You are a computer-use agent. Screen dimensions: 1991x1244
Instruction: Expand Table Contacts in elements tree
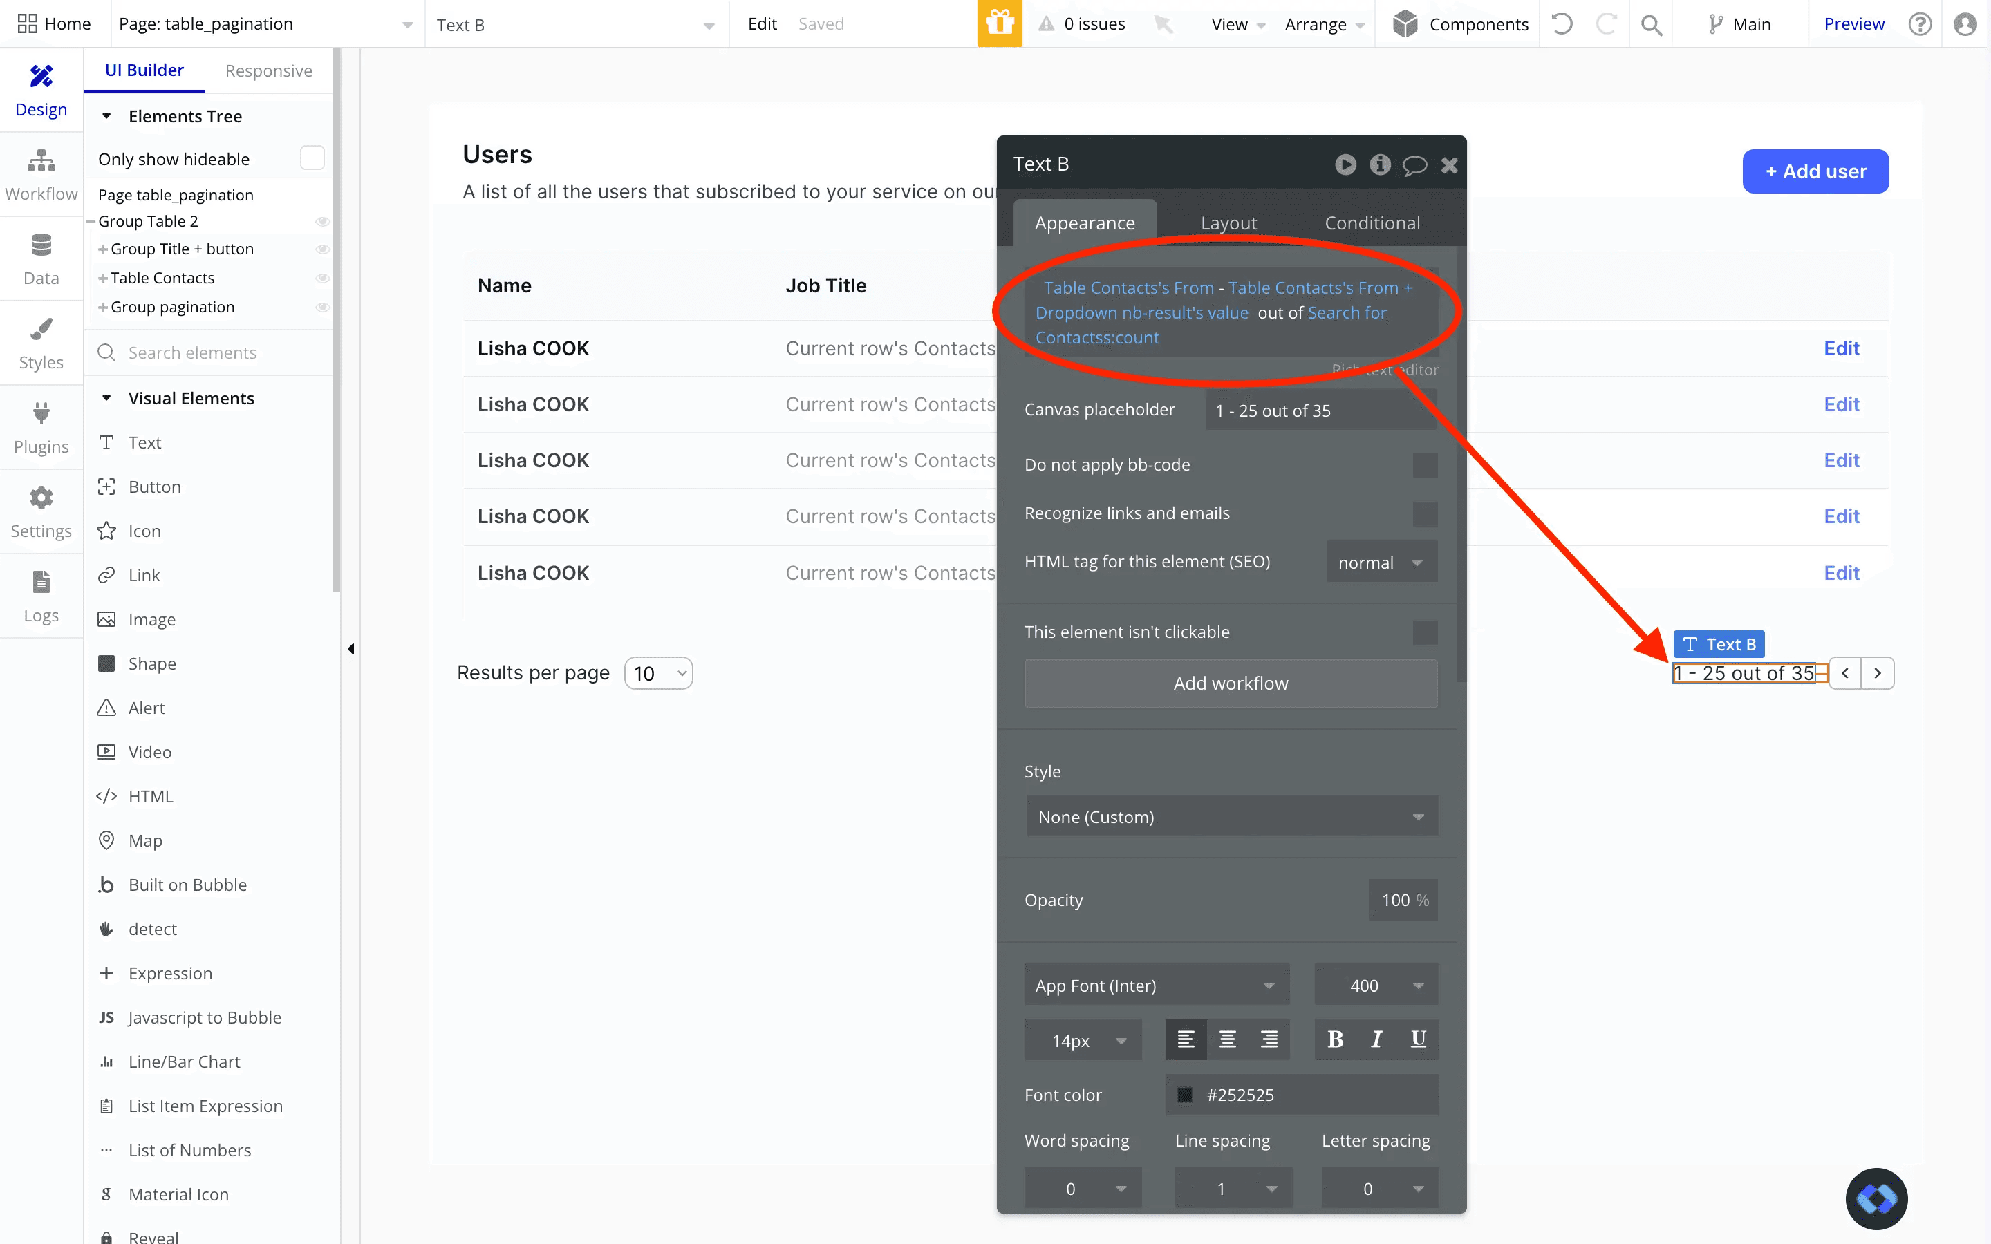(103, 279)
